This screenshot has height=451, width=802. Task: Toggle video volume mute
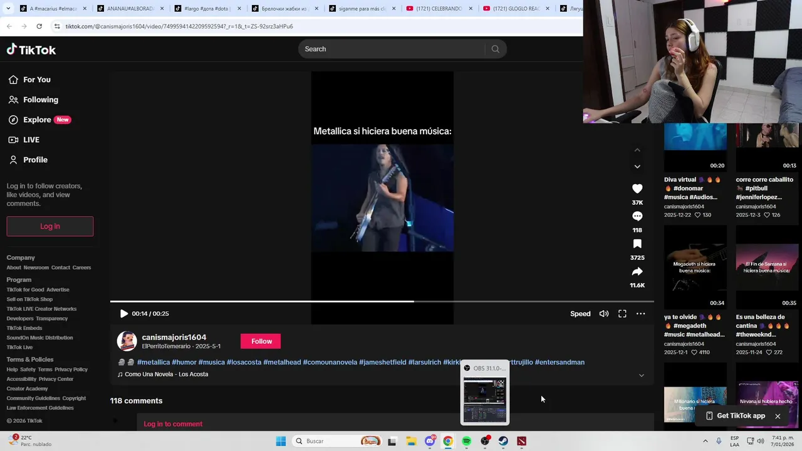(x=603, y=313)
